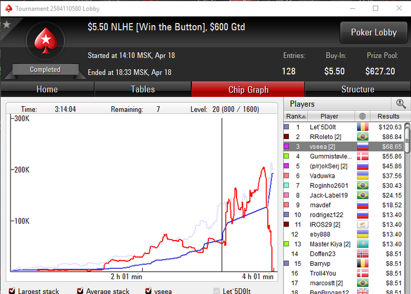Sort by the Player column header
This screenshot has width=411, height=294.
tap(331, 116)
